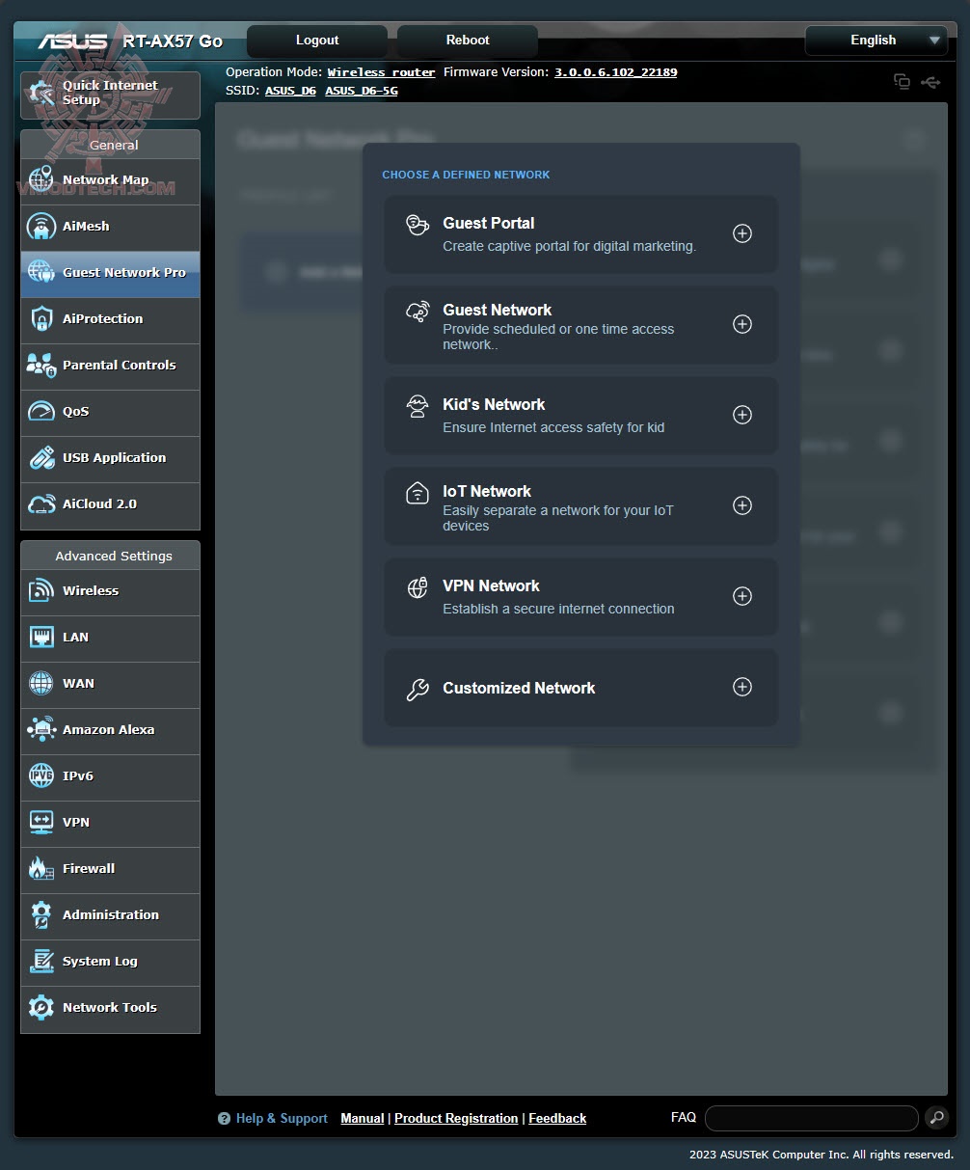The height and width of the screenshot is (1170, 970).
Task: Click the FAQ search magnifier icon
Action: 936,1118
